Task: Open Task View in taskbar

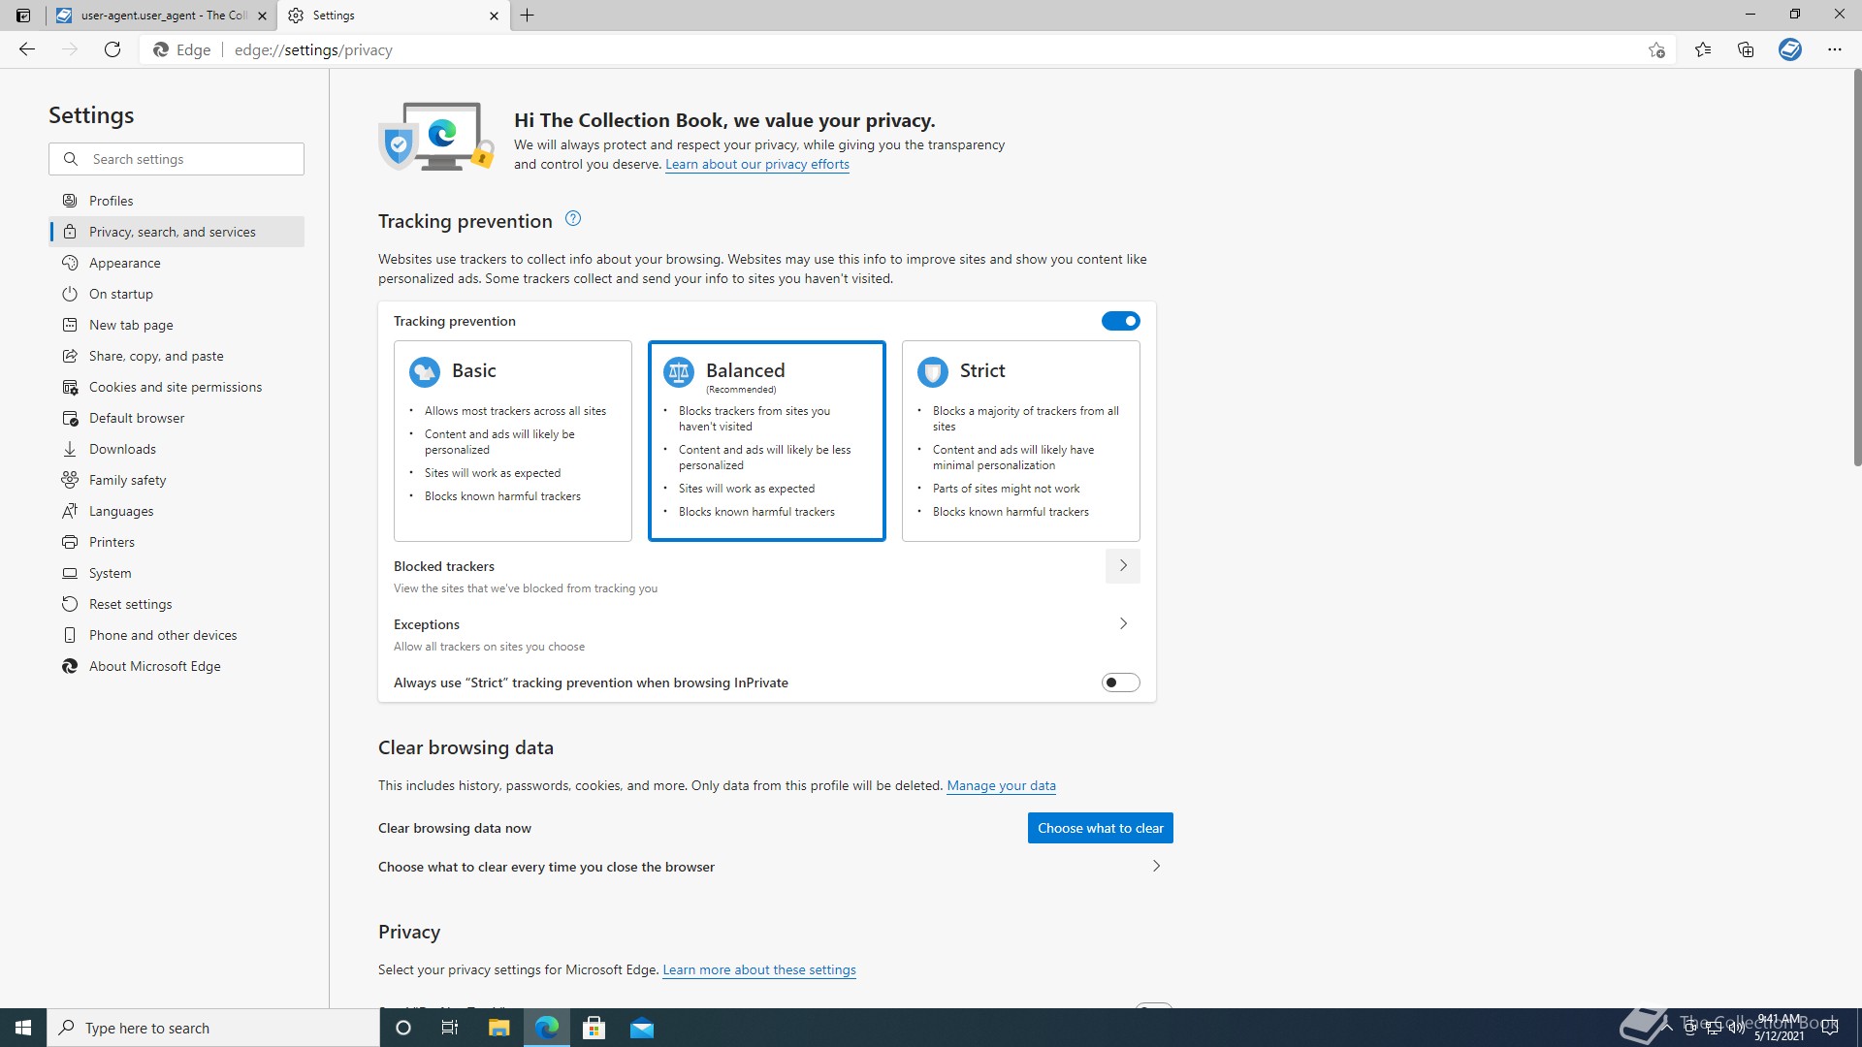Action: (450, 1028)
